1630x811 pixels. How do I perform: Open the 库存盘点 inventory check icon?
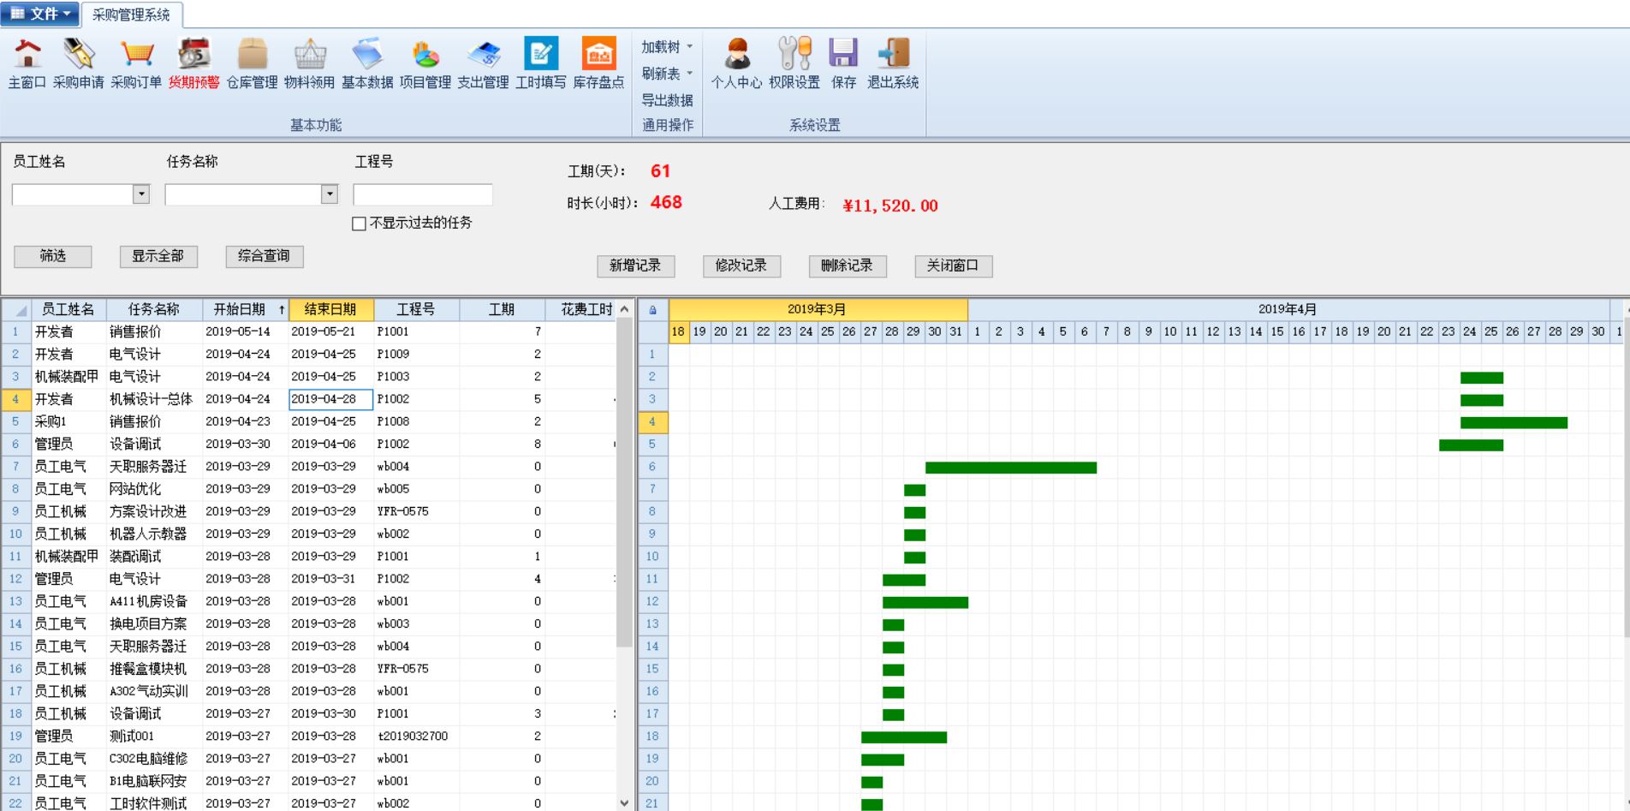pos(598,56)
